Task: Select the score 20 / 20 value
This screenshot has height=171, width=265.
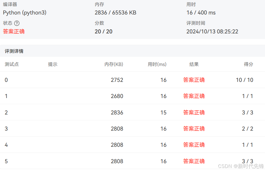Action: tap(104, 31)
